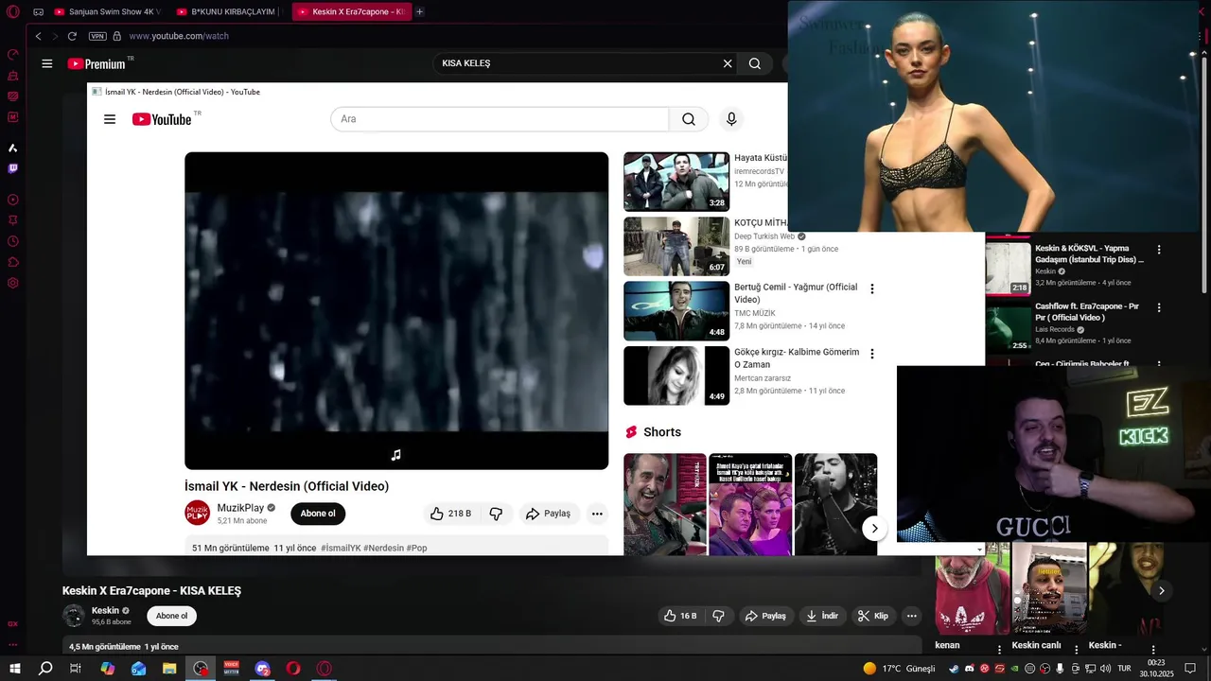
Task: Open Bertuğ Cemil - Yağmur video title
Action: [x=796, y=293]
